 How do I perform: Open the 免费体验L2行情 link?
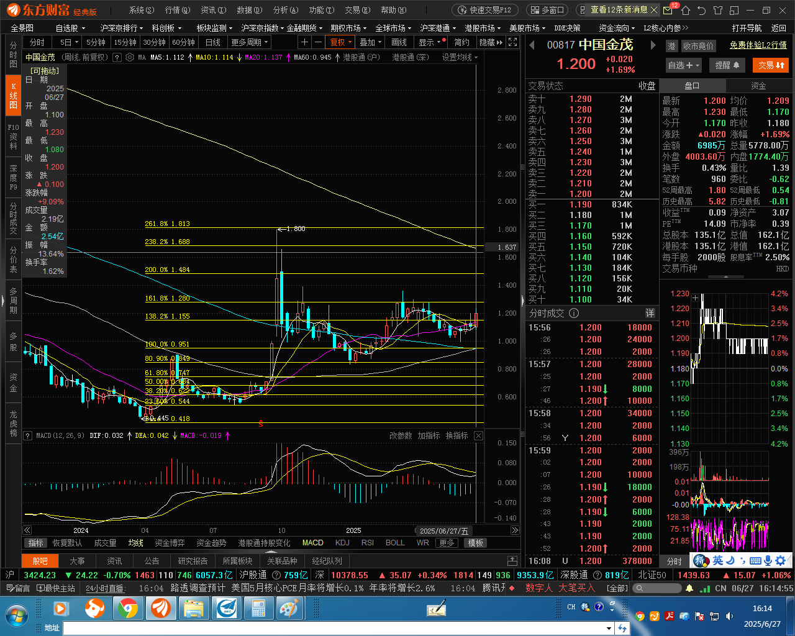click(758, 45)
